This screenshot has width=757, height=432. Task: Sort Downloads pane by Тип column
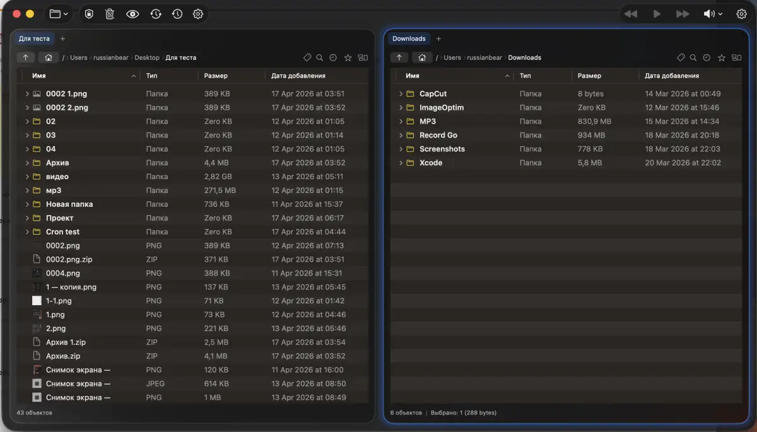coord(525,76)
